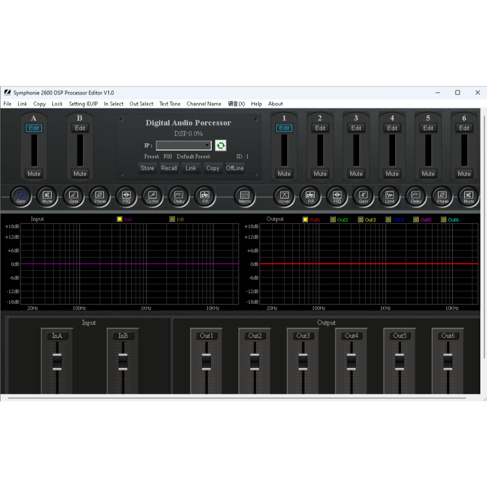
Task: Open the Setting ID/IP menu
Action: pos(83,104)
